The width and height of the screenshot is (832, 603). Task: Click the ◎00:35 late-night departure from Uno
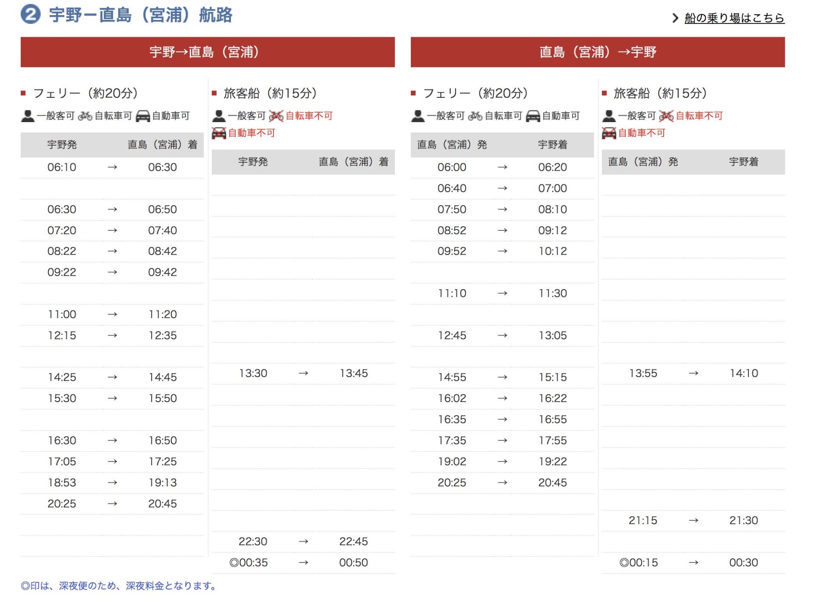(x=249, y=562)
